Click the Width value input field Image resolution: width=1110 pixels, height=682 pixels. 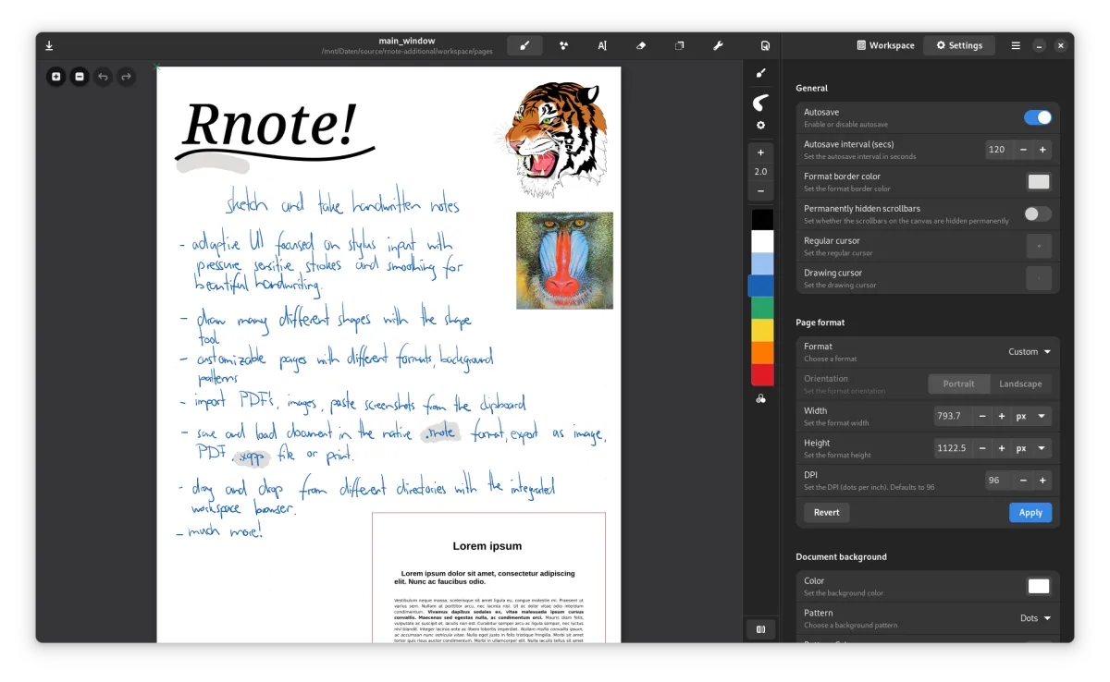(x=954, y=416)
